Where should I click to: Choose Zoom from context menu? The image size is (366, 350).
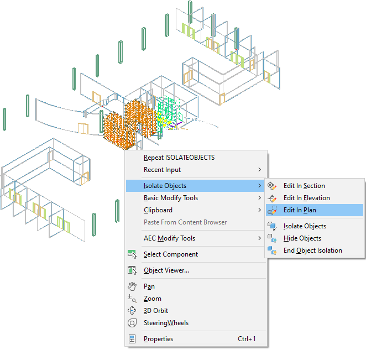point(196,299)
